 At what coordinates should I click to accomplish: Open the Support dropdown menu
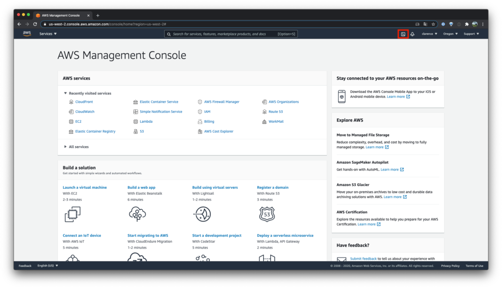pyautogui.click(x=471, y=34)
